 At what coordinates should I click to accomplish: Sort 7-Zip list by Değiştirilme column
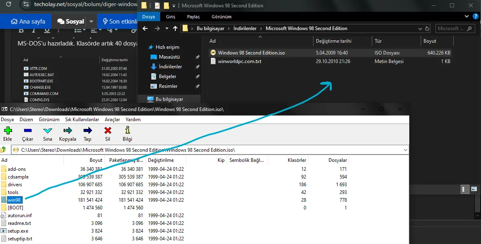coord(161,160)
